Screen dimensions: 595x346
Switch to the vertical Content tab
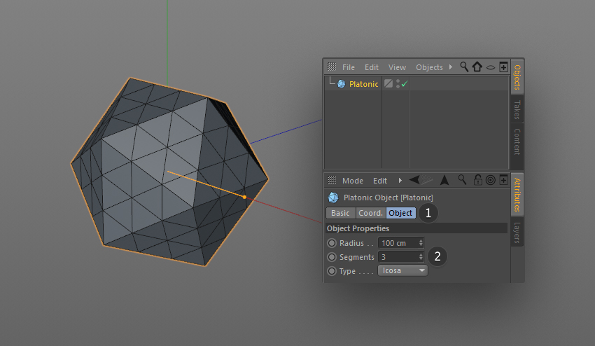517,141
